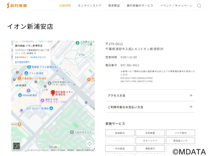This screenshot has height=156, width=209.
Task: Click the 証明写真機Ki-Re-i map marker
Action: (50, 83)
